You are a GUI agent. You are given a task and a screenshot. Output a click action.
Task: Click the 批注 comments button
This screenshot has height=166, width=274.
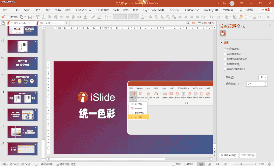189,164
